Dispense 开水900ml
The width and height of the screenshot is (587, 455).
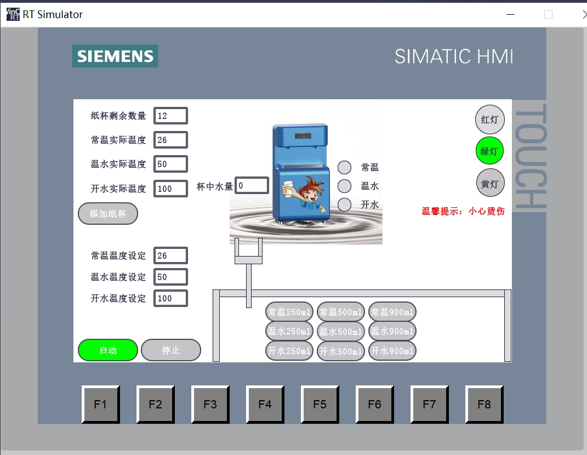(x=392, y=351)
